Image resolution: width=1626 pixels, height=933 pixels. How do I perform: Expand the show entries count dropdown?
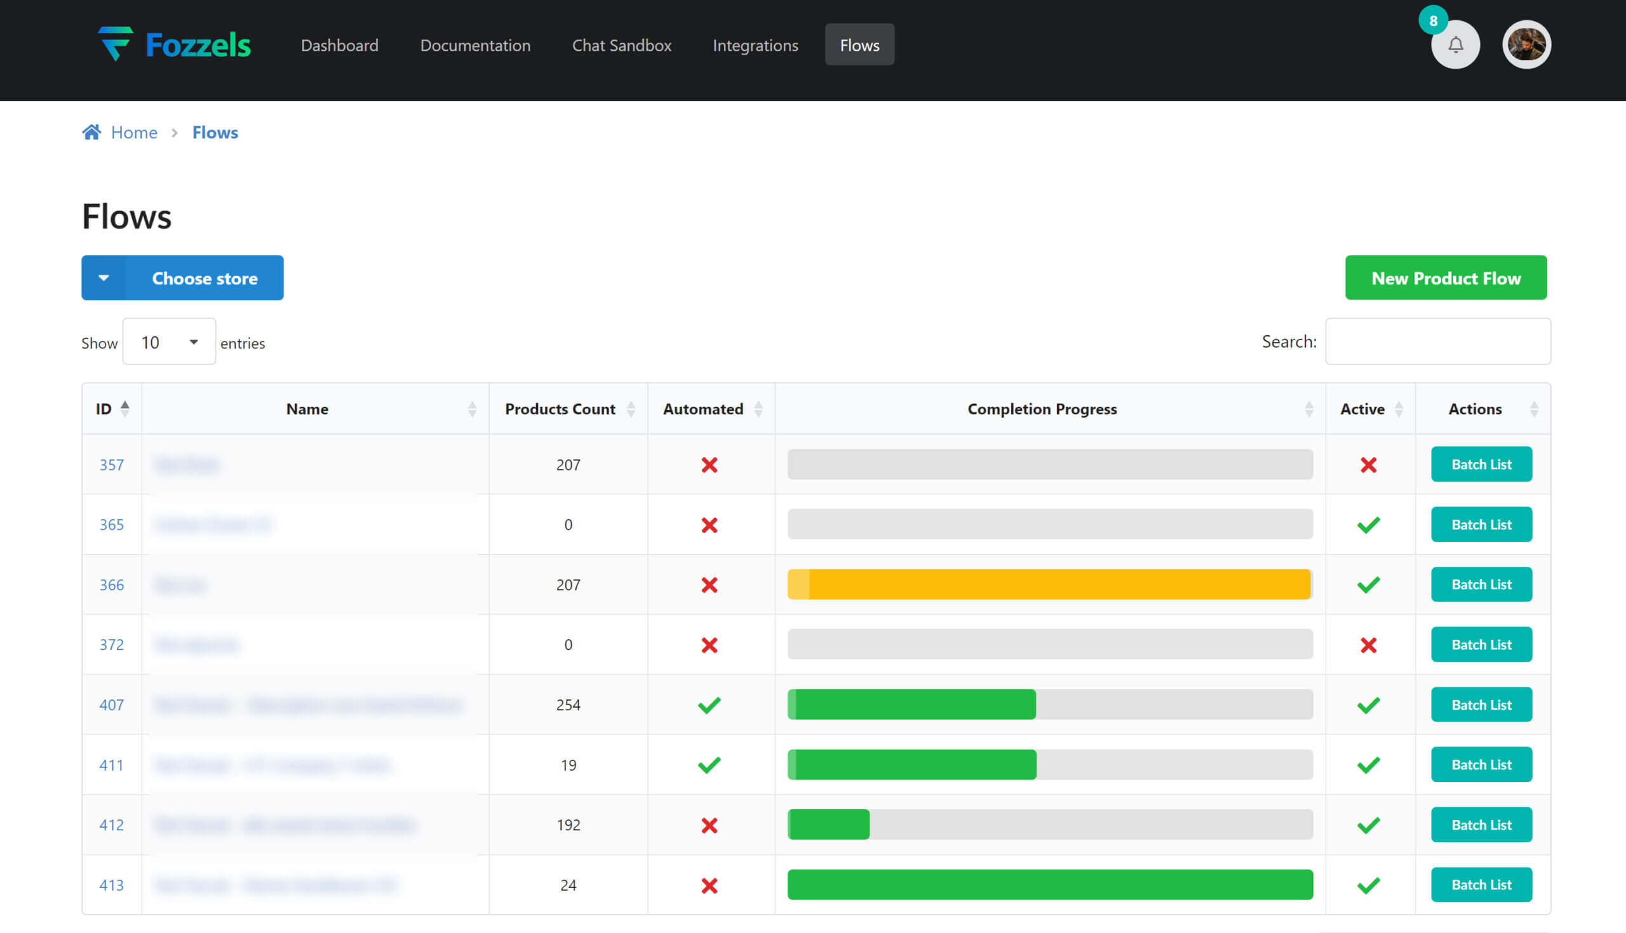pos(169,342)
